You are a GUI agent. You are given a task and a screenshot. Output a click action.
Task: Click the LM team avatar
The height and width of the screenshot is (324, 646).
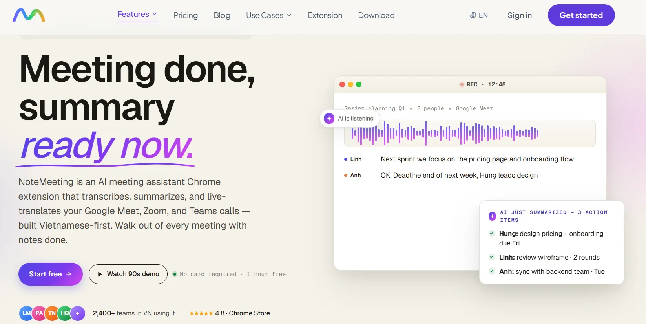point(26,313)
